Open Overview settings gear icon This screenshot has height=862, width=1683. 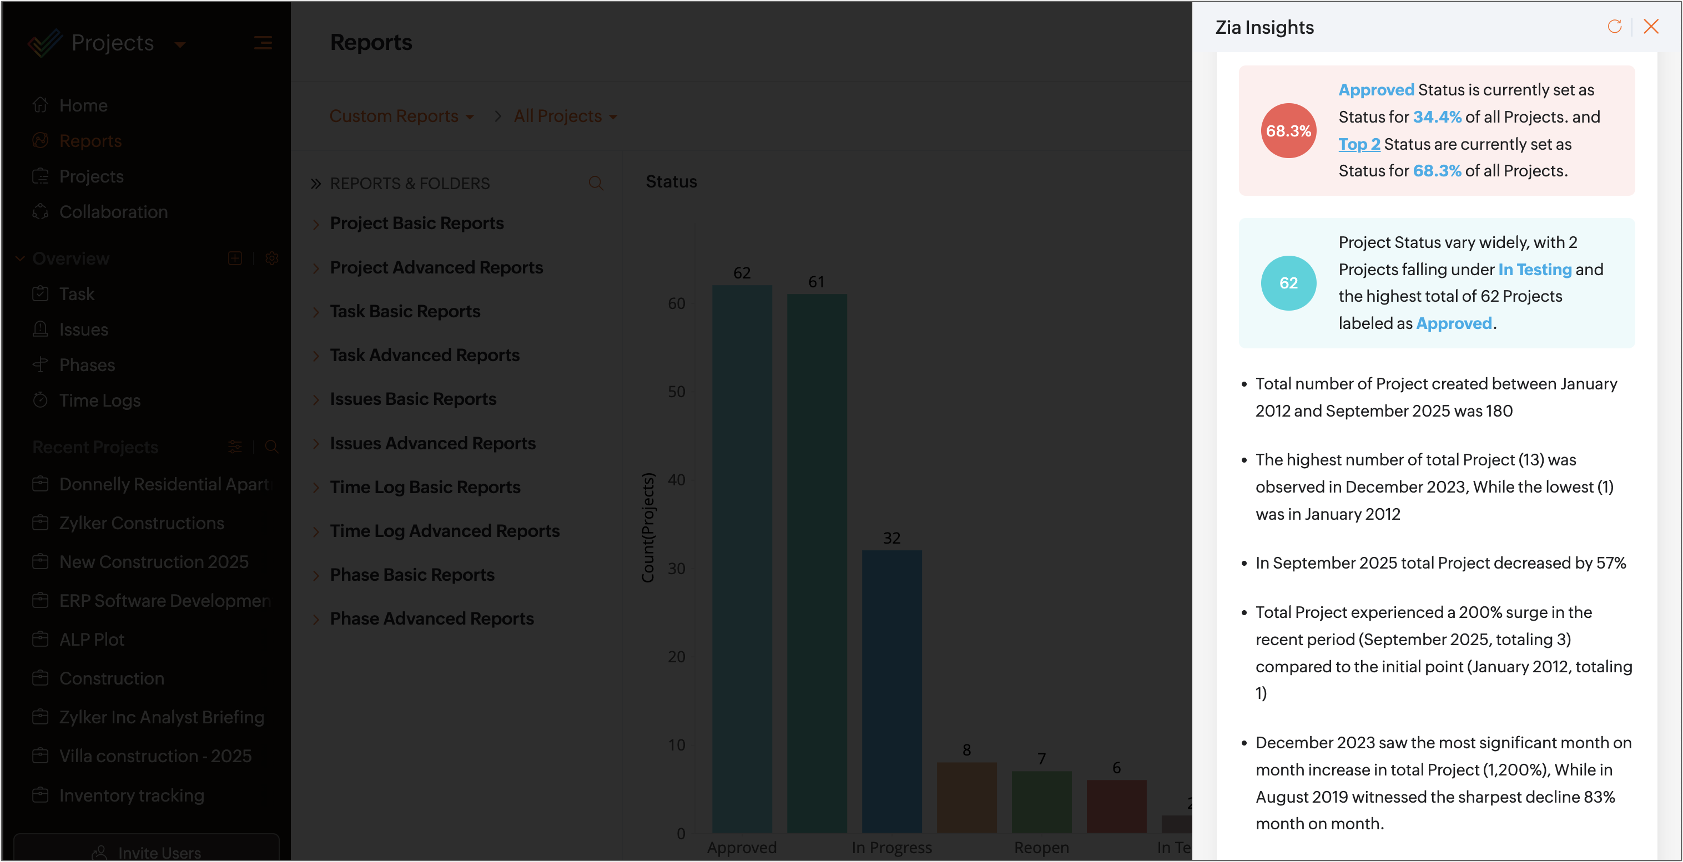(x=272, y=258)
